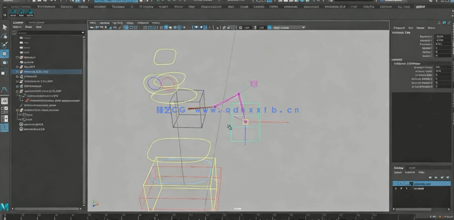
Task: Toggle visibility of the second display layer
Action: (395, 188)
